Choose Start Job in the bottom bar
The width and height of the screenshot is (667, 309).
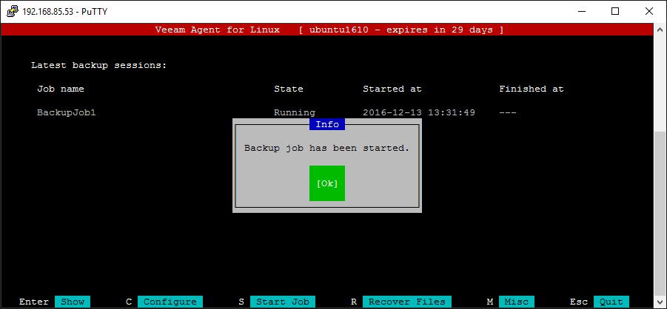click(x=283, y=302)
